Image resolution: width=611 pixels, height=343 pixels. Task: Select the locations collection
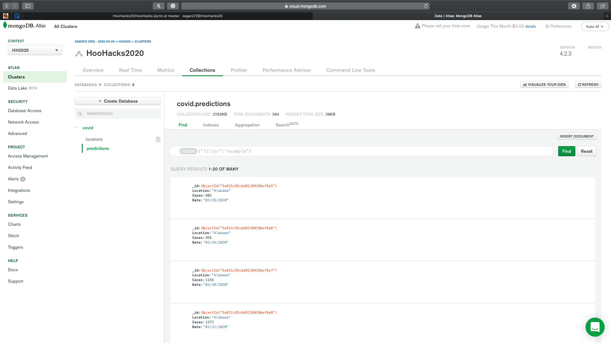click(x=94, y=139)
